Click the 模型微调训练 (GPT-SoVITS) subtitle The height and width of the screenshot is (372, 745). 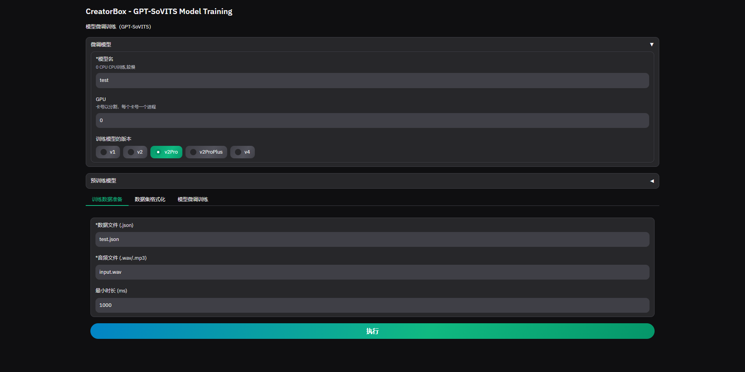(118, 27)
